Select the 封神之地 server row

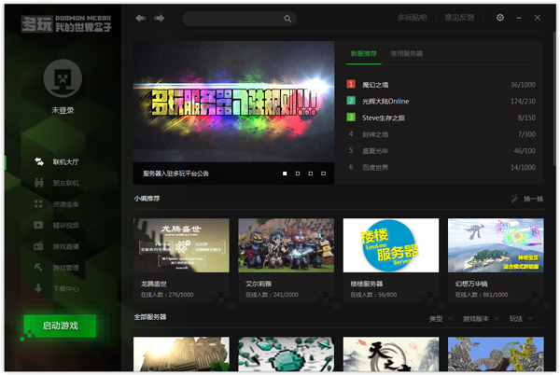(x=441, y=134)
